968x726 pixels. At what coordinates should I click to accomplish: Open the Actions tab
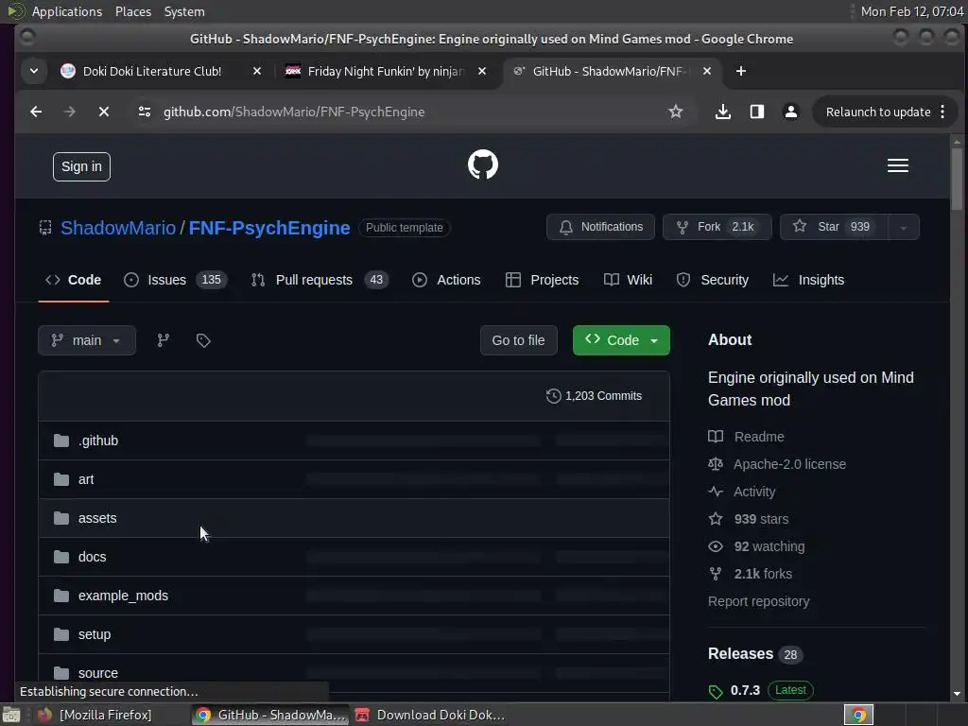point(446,280)
